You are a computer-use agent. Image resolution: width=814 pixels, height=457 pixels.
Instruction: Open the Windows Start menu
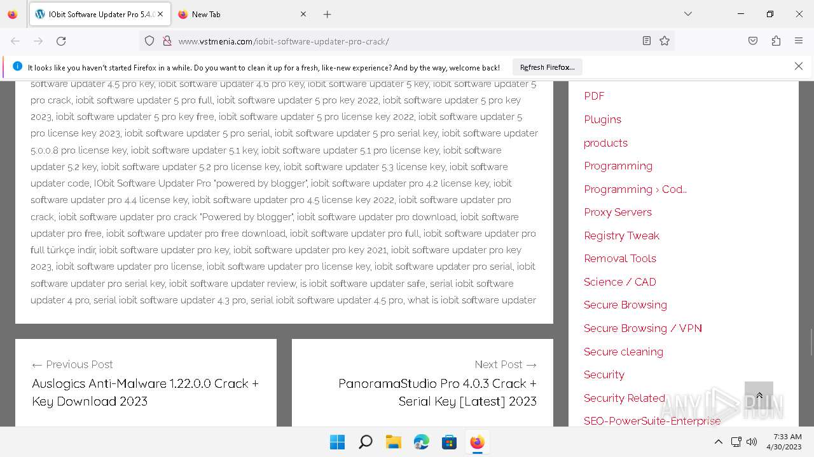pyautogui.click(x=337, y=442)
